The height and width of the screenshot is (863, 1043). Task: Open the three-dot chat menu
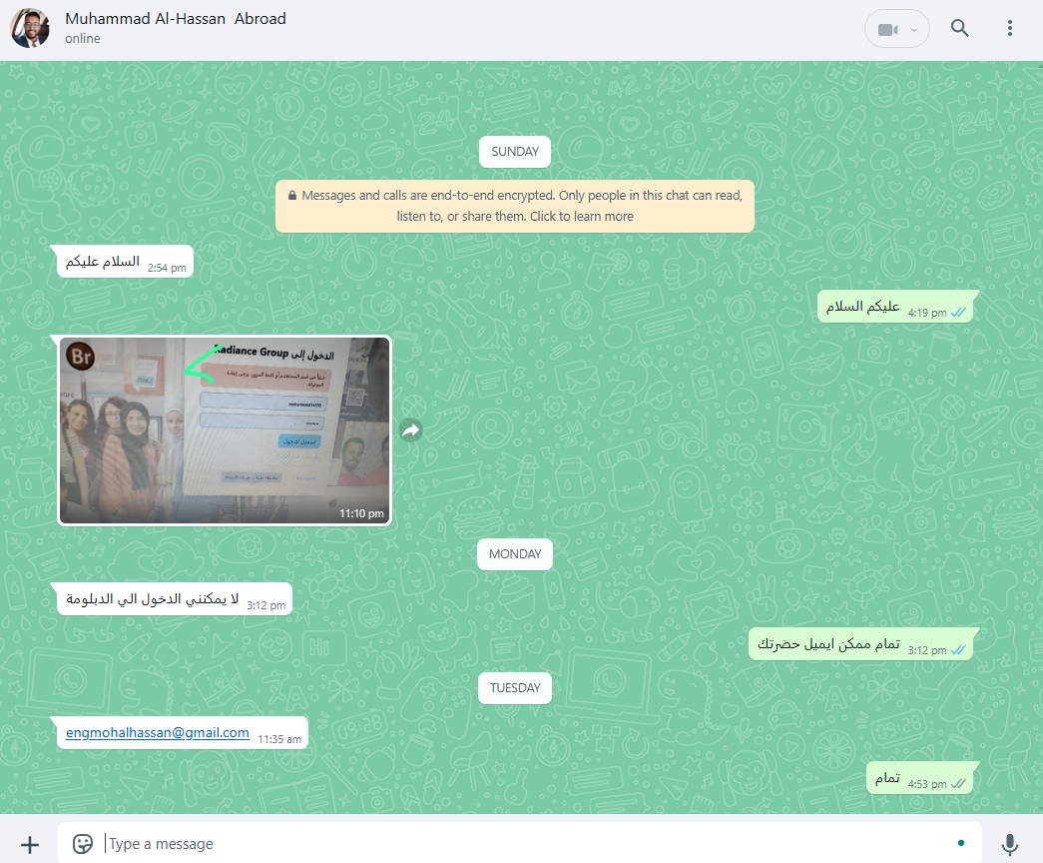pos(1010,28)
